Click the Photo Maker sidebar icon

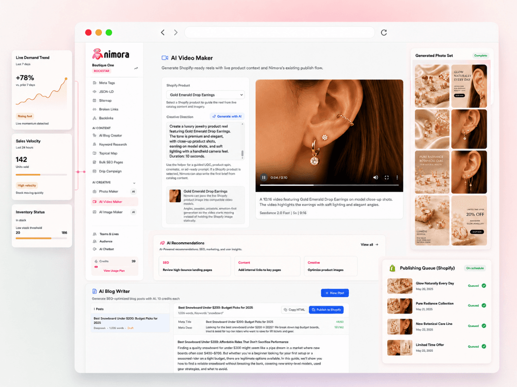pos(95,192)
